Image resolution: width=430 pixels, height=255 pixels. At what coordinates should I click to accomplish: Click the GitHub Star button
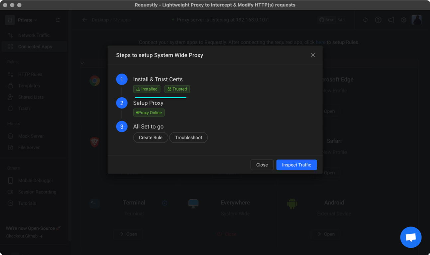(x=326, y=20)
